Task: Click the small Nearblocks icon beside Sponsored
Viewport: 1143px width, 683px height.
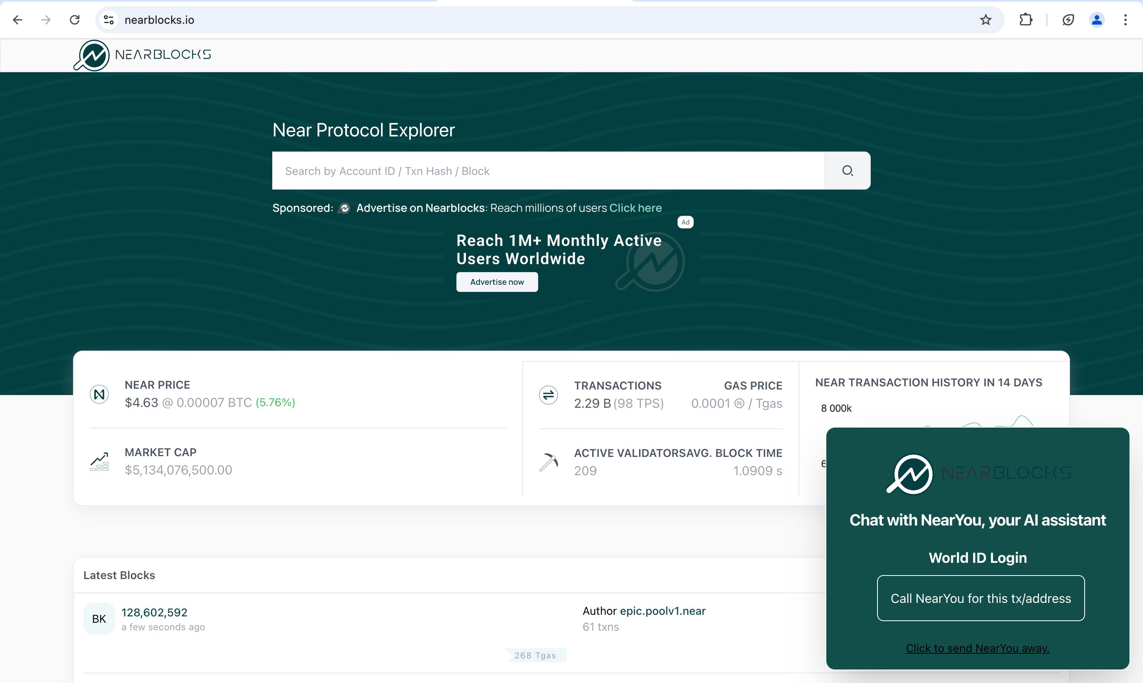Action: pos(344,208)
